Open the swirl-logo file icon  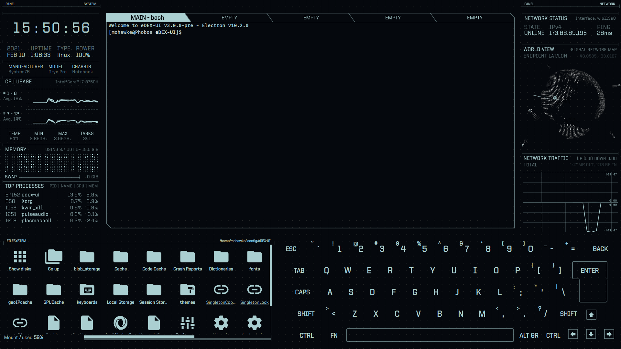point(121,323)
